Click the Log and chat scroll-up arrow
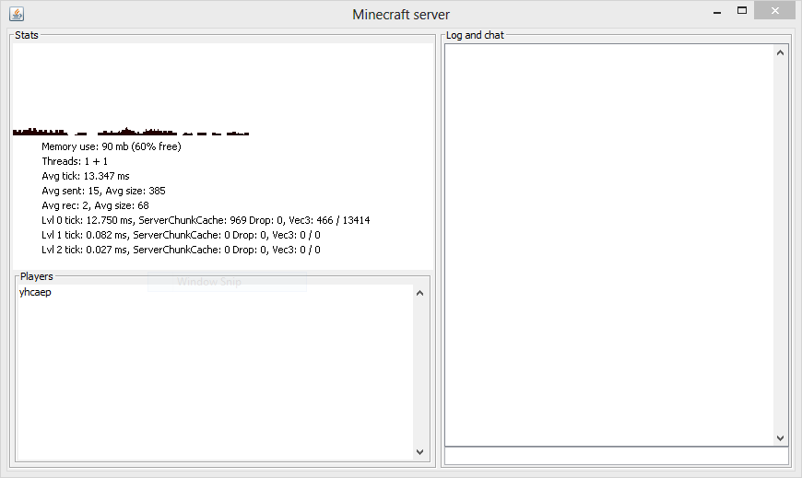The height and width of the screenshot is (478, 802). (780, 52)
